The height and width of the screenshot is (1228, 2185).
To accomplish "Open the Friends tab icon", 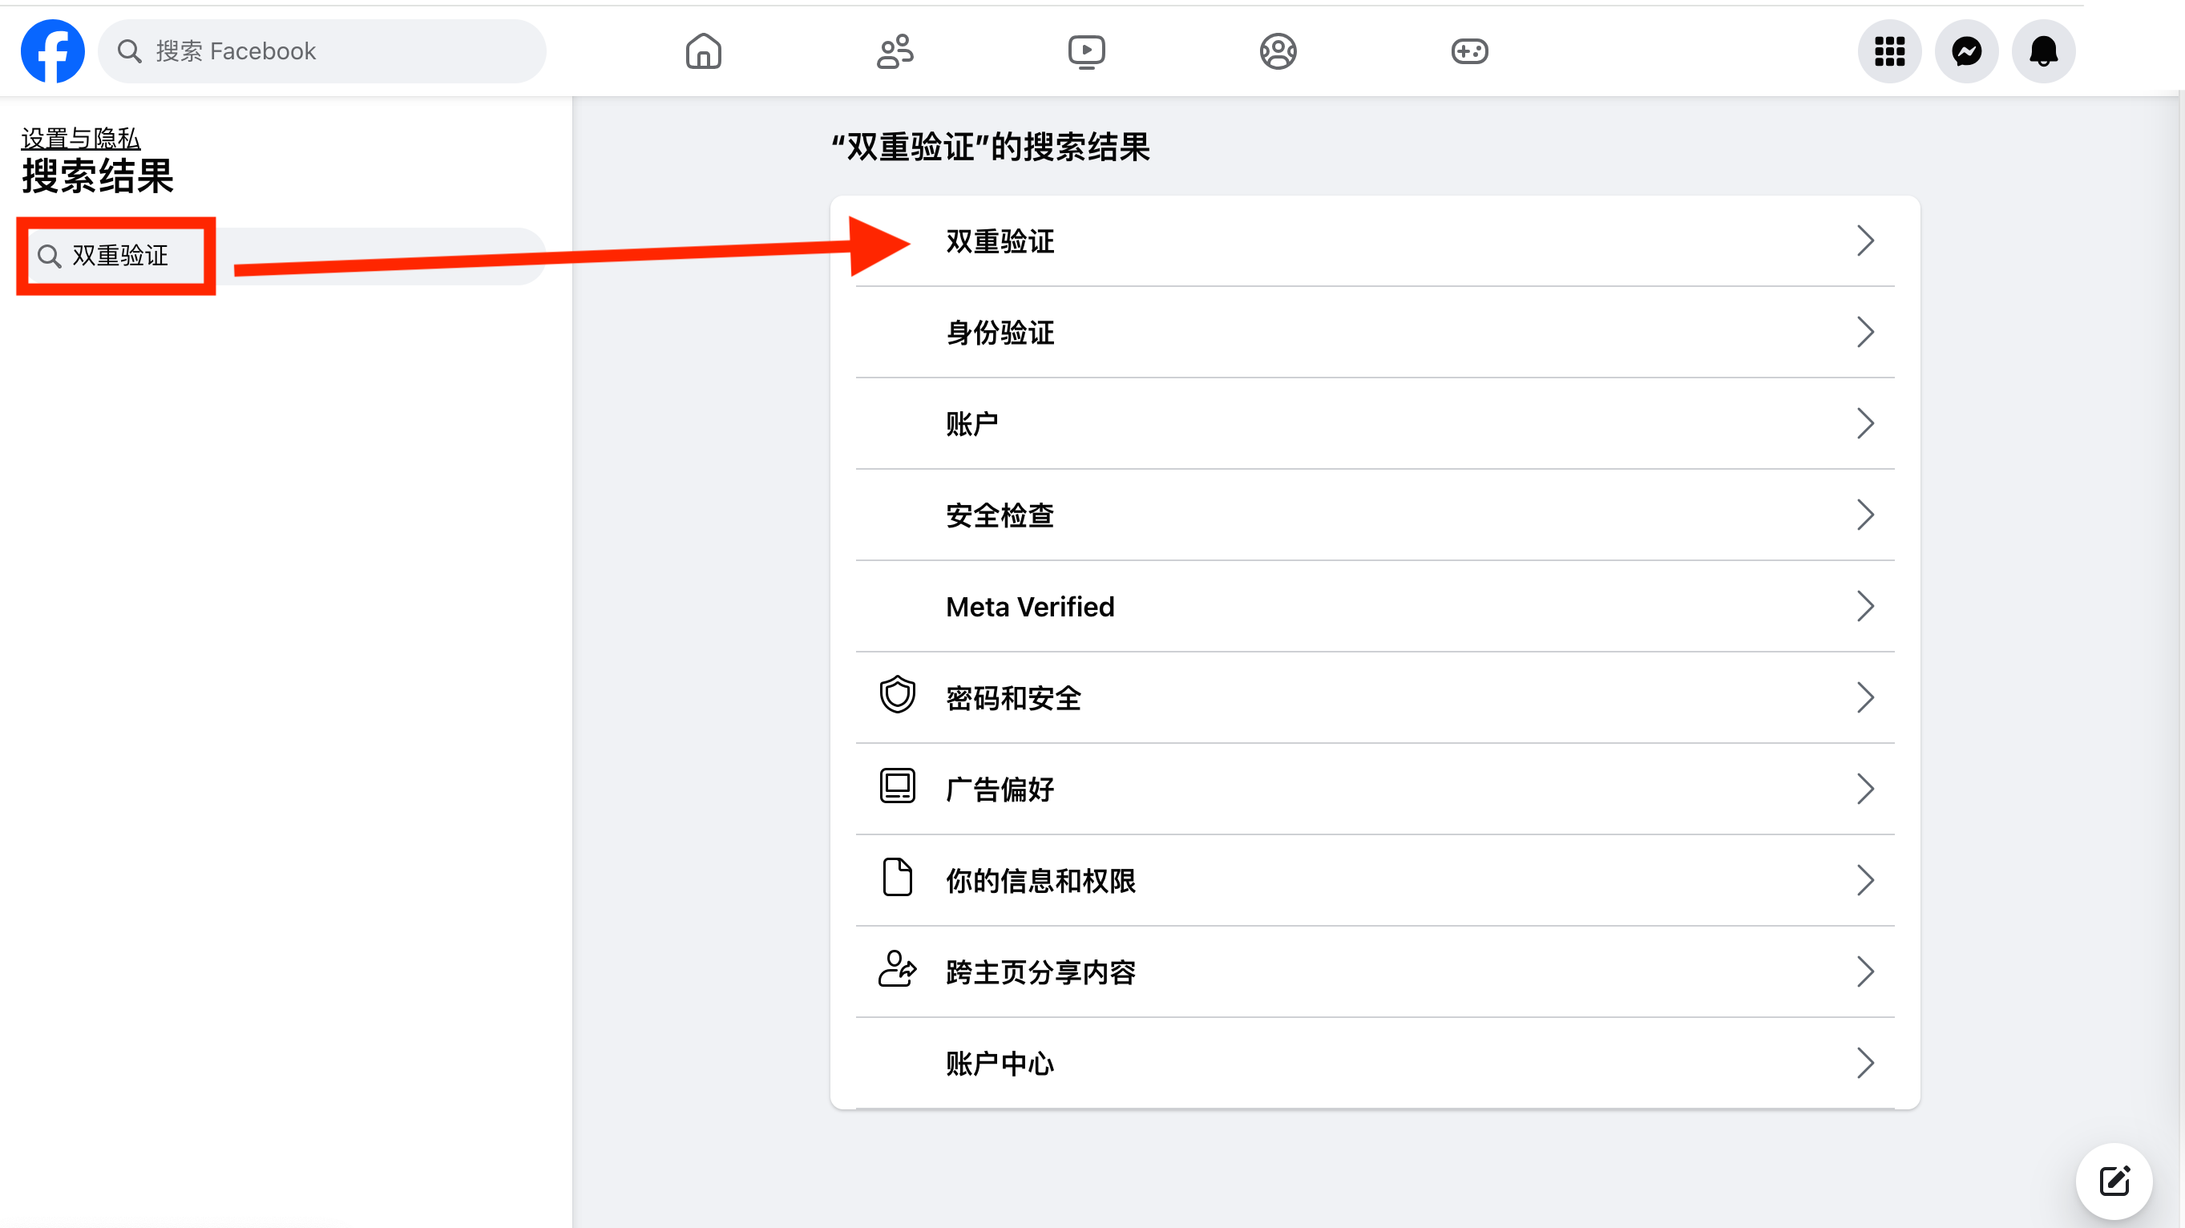I will click(x=895, y=50).
